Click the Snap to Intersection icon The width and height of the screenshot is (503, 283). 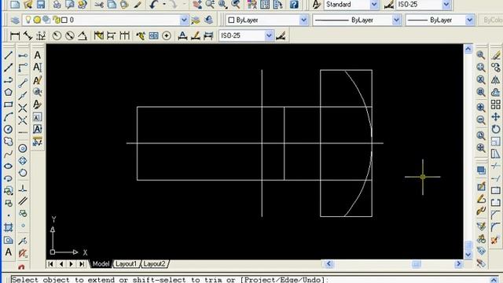23,108
